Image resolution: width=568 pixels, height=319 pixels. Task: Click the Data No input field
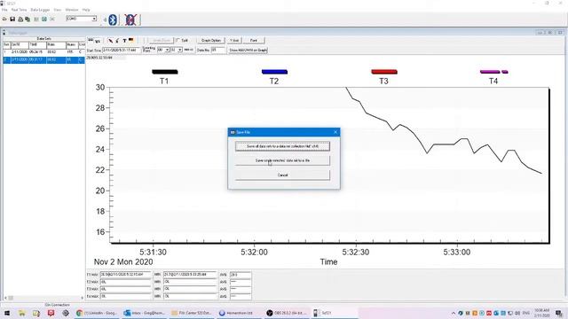coord(218,51)
